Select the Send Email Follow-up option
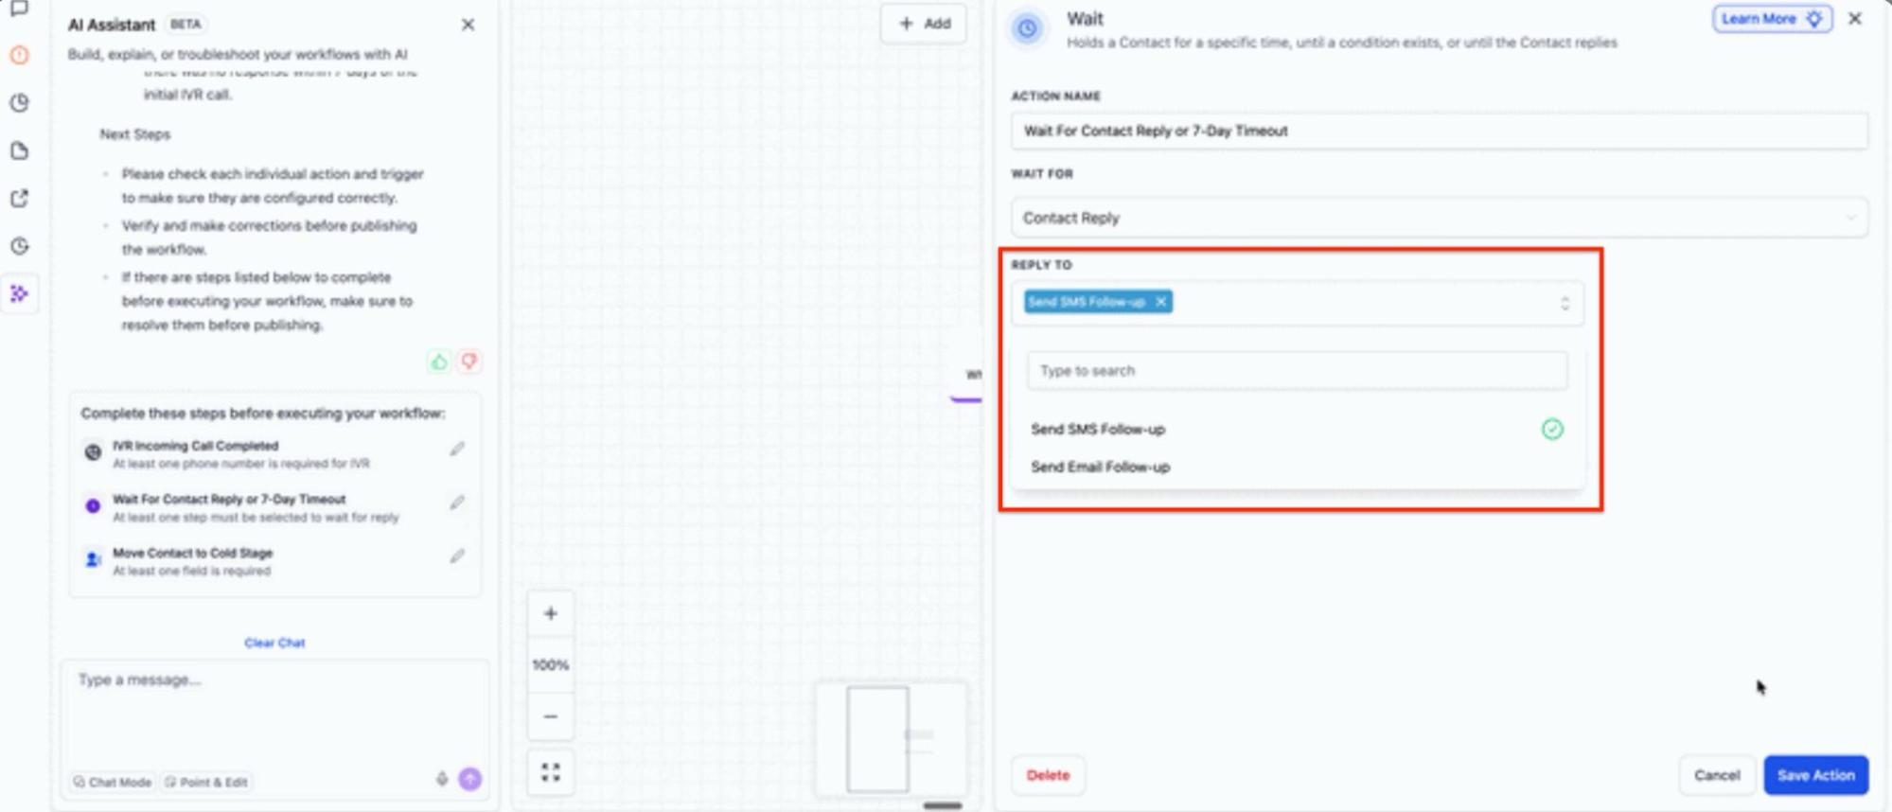Viewport: 1892px width, 812px height. 1100,467
